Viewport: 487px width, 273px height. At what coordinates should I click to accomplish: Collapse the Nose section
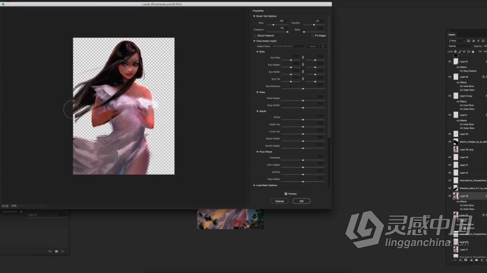(257, 92)
